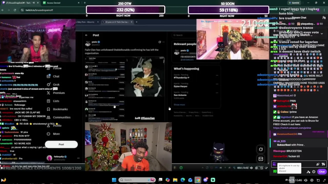This screenshot has width=328, height=184.
Task: Close the BruceDropEmOff Twitch tab
Action: click(38, 3)
